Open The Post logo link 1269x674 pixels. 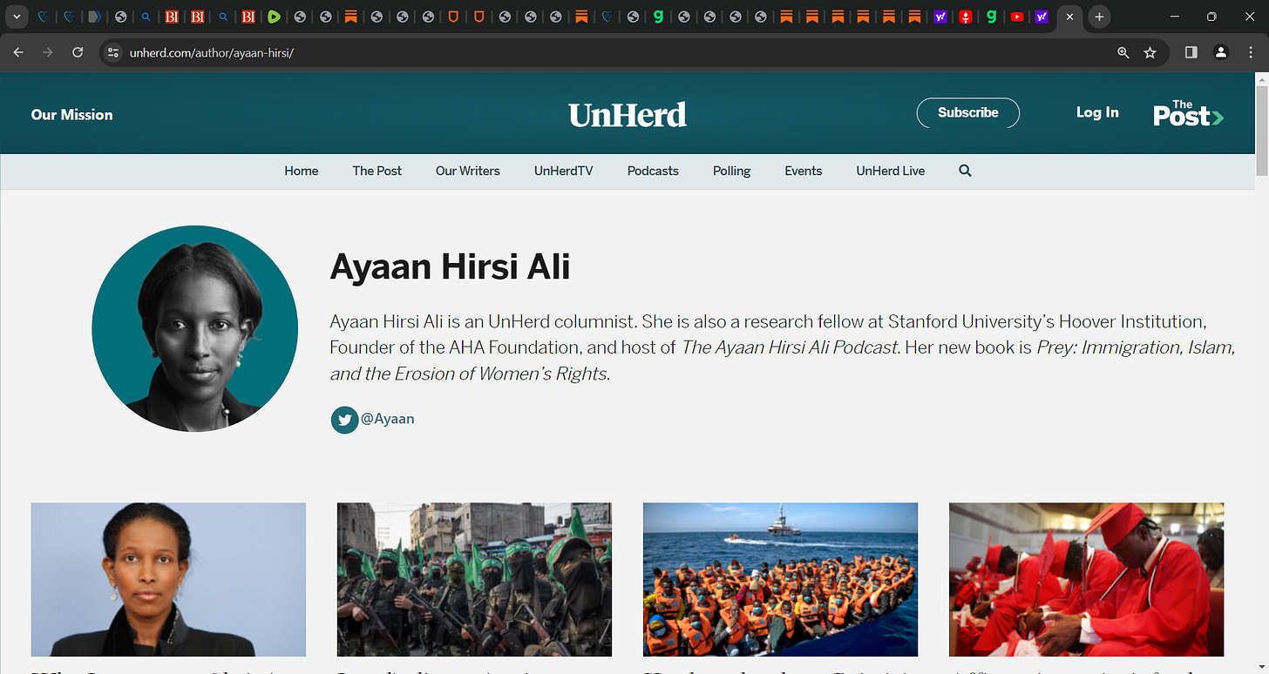coord(1188,113)
